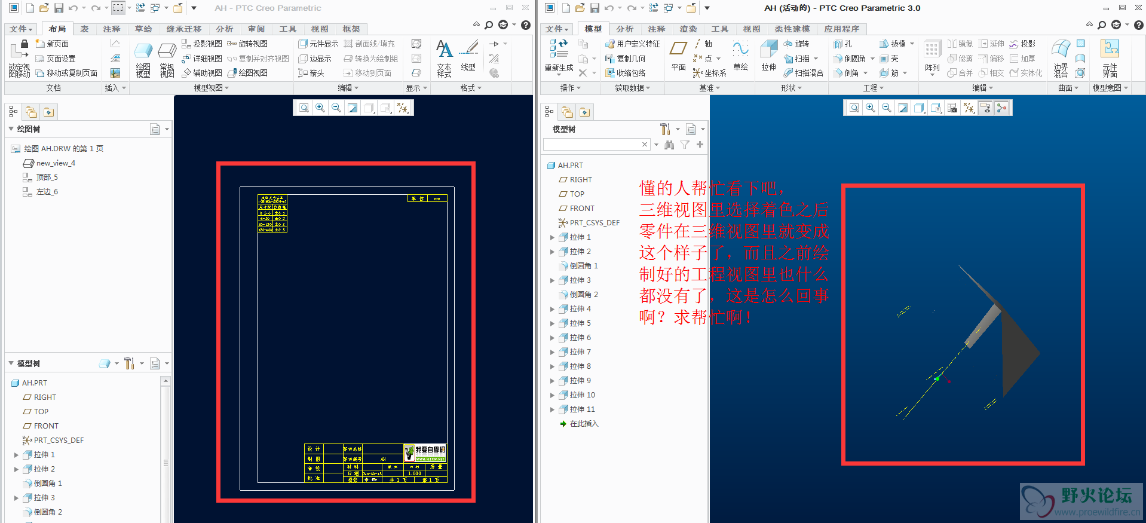Click the command search magnifier in left window

click(x=489, y=25)
